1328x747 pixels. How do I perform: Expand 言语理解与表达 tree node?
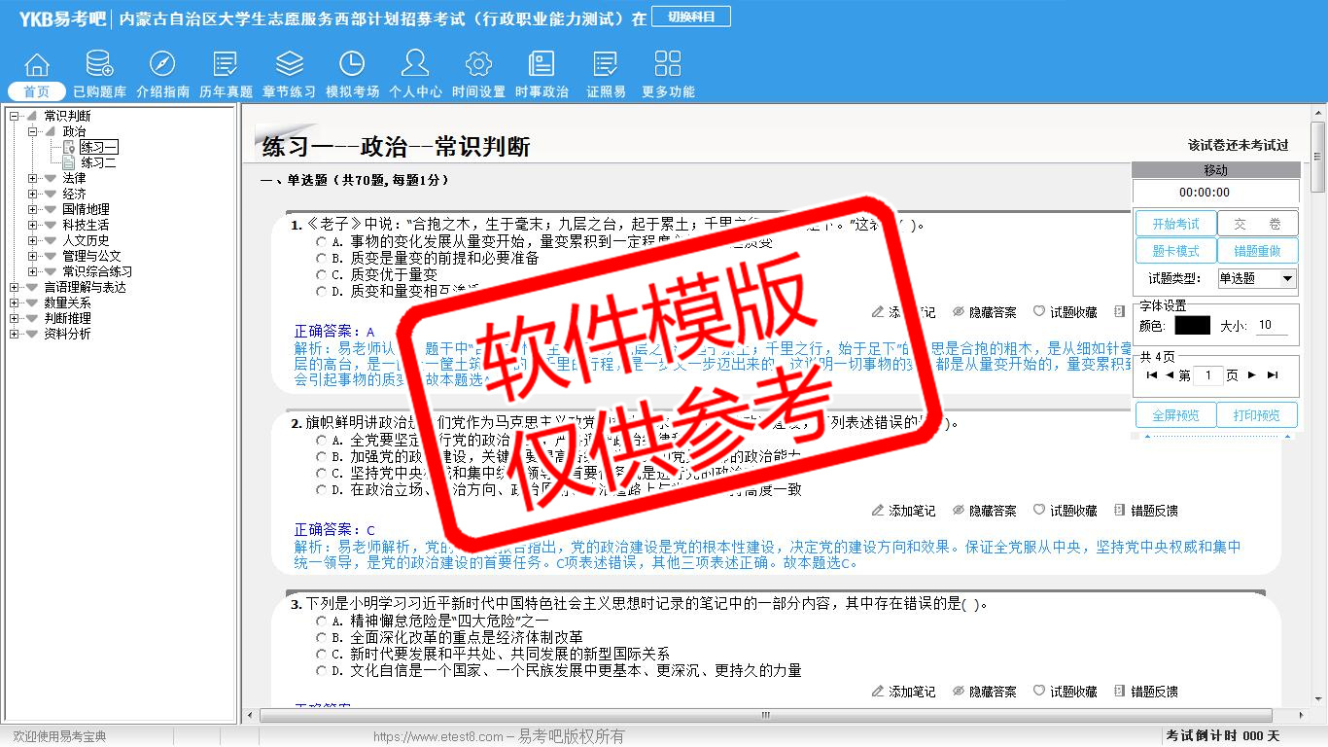[x=14, y=288]
